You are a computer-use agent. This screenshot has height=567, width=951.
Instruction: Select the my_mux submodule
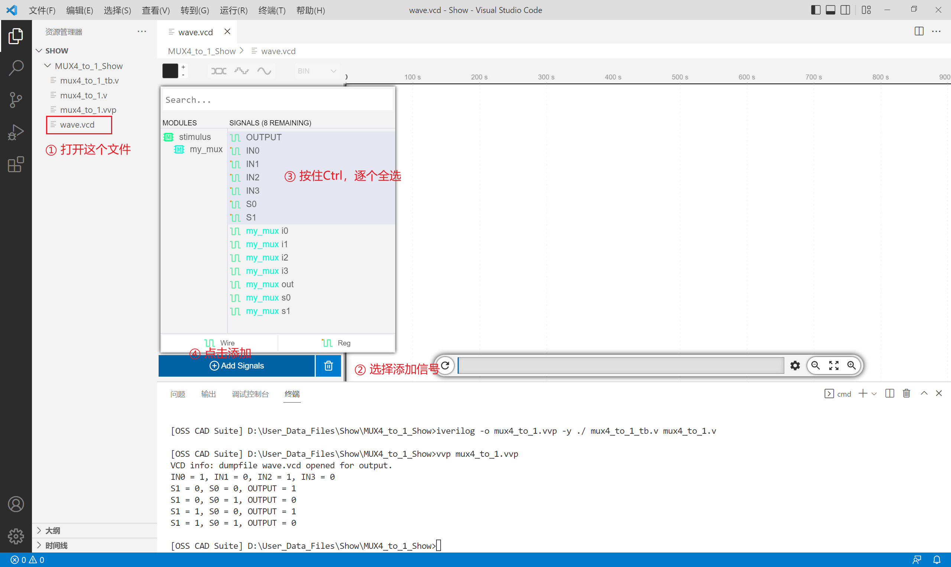tap(198, 150)
